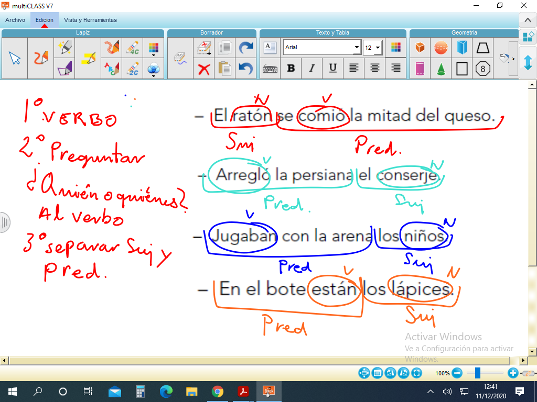Click the page view button
The width and height of the screenshot is (537, 402).
tap(377, 373)
